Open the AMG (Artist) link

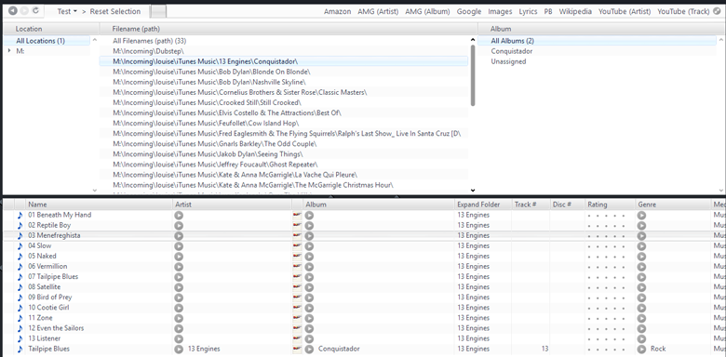click(378, 11)
